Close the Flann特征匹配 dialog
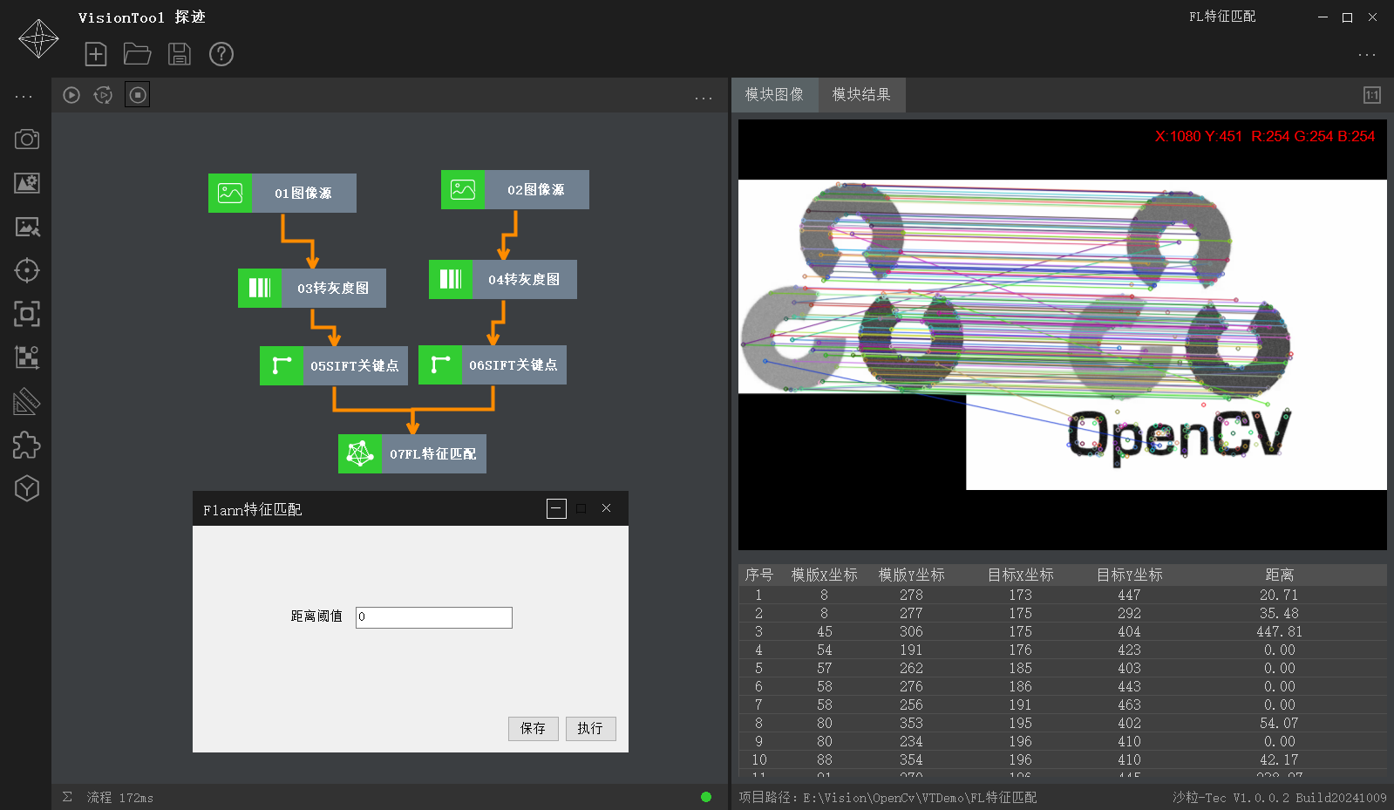Viewport: 1394px width, 810px height. tap(606, 508)
